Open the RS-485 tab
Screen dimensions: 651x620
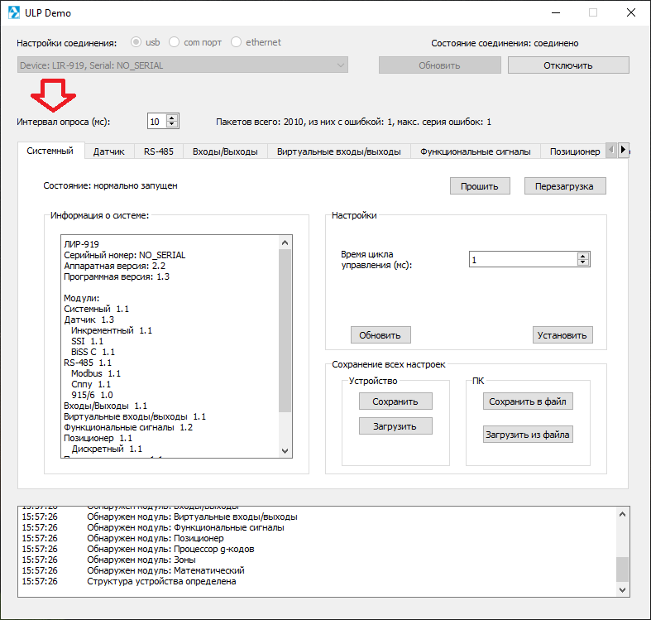[158, 151]
